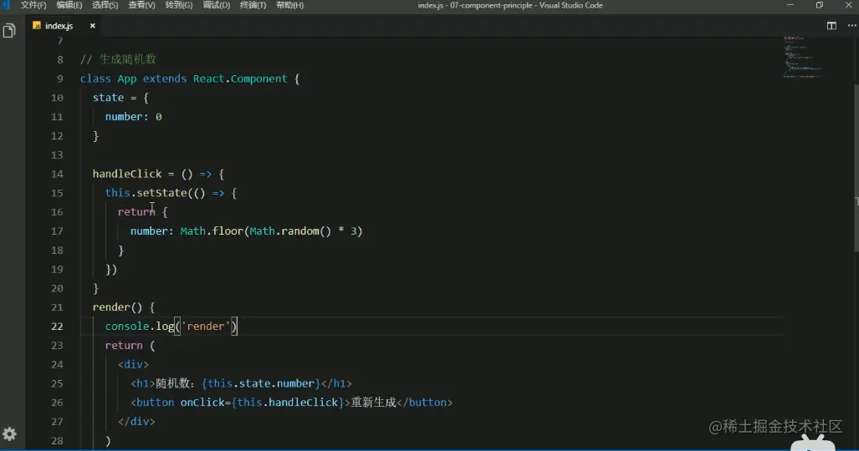Click the opening '<div>' on line 24
This screenshot has height=451, width=859.
coord(133,364)
